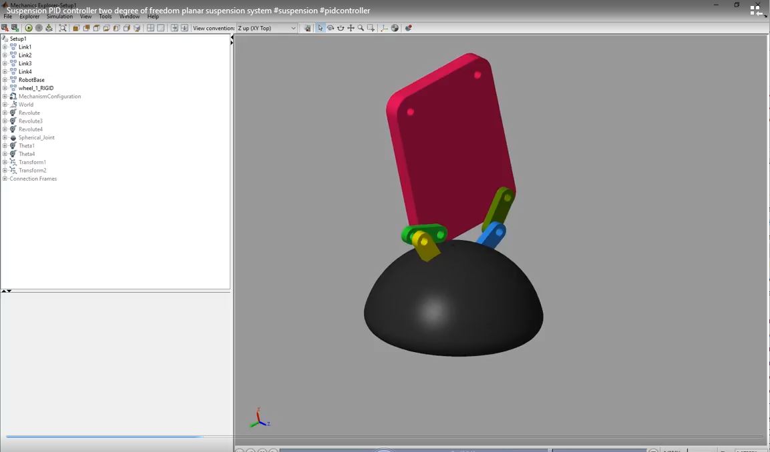Screen dimensions: 770x452
Task: Expand the wheel_1_RIGID tree node
Action: point(5,88)
